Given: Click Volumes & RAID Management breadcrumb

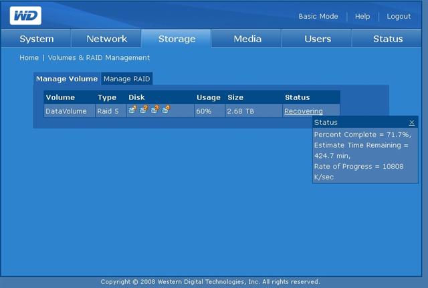Looking at the screenshot, I should [99, 58].
